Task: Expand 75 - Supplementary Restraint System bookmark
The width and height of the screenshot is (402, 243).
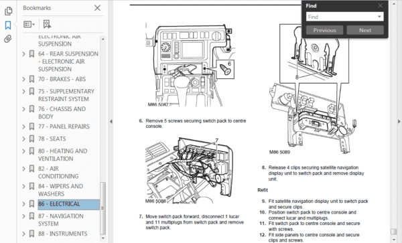Action: point(23,92)
